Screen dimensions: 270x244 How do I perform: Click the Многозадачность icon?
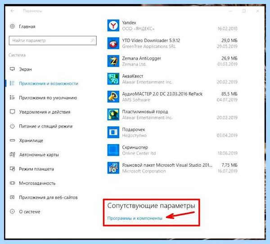point(12,183)
